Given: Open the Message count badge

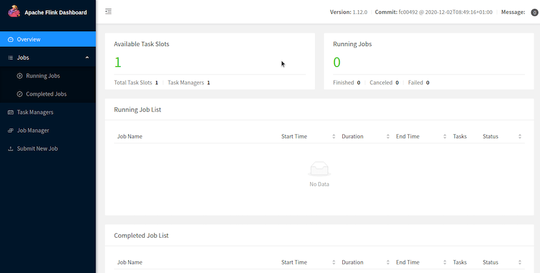Looking at the screenshot, I should (534, 12).
